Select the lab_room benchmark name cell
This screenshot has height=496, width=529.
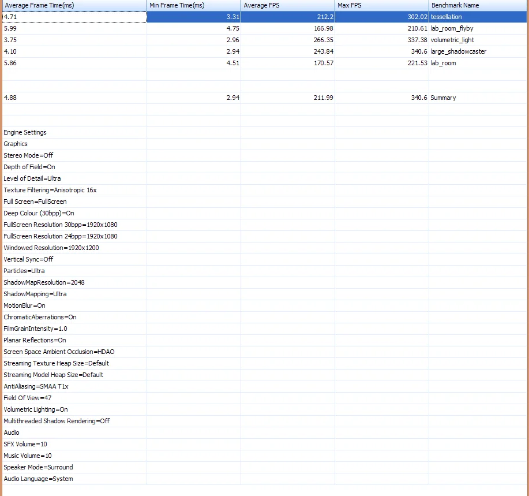(478, 63)
